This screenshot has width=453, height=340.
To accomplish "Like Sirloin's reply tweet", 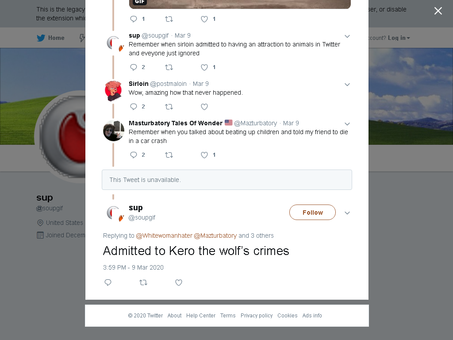I will coord(204,107).
